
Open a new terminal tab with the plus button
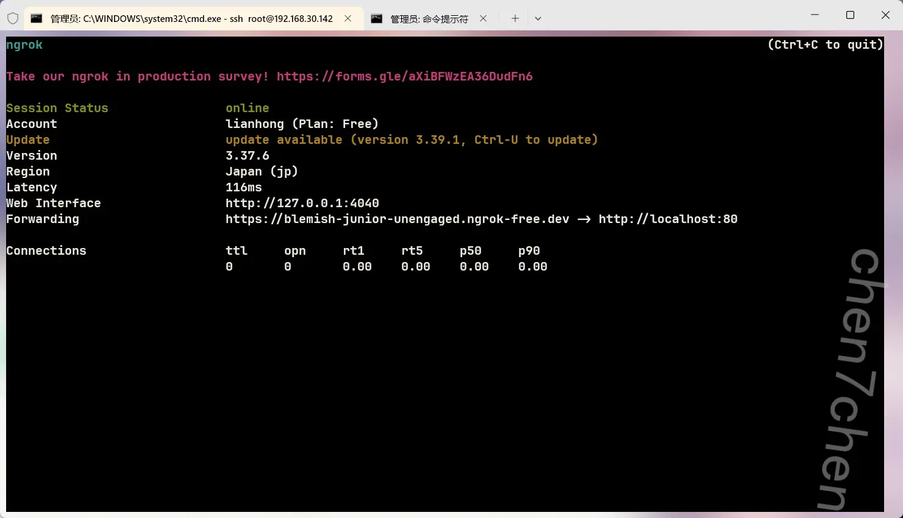pyautogui.click(x=515, y=18)
